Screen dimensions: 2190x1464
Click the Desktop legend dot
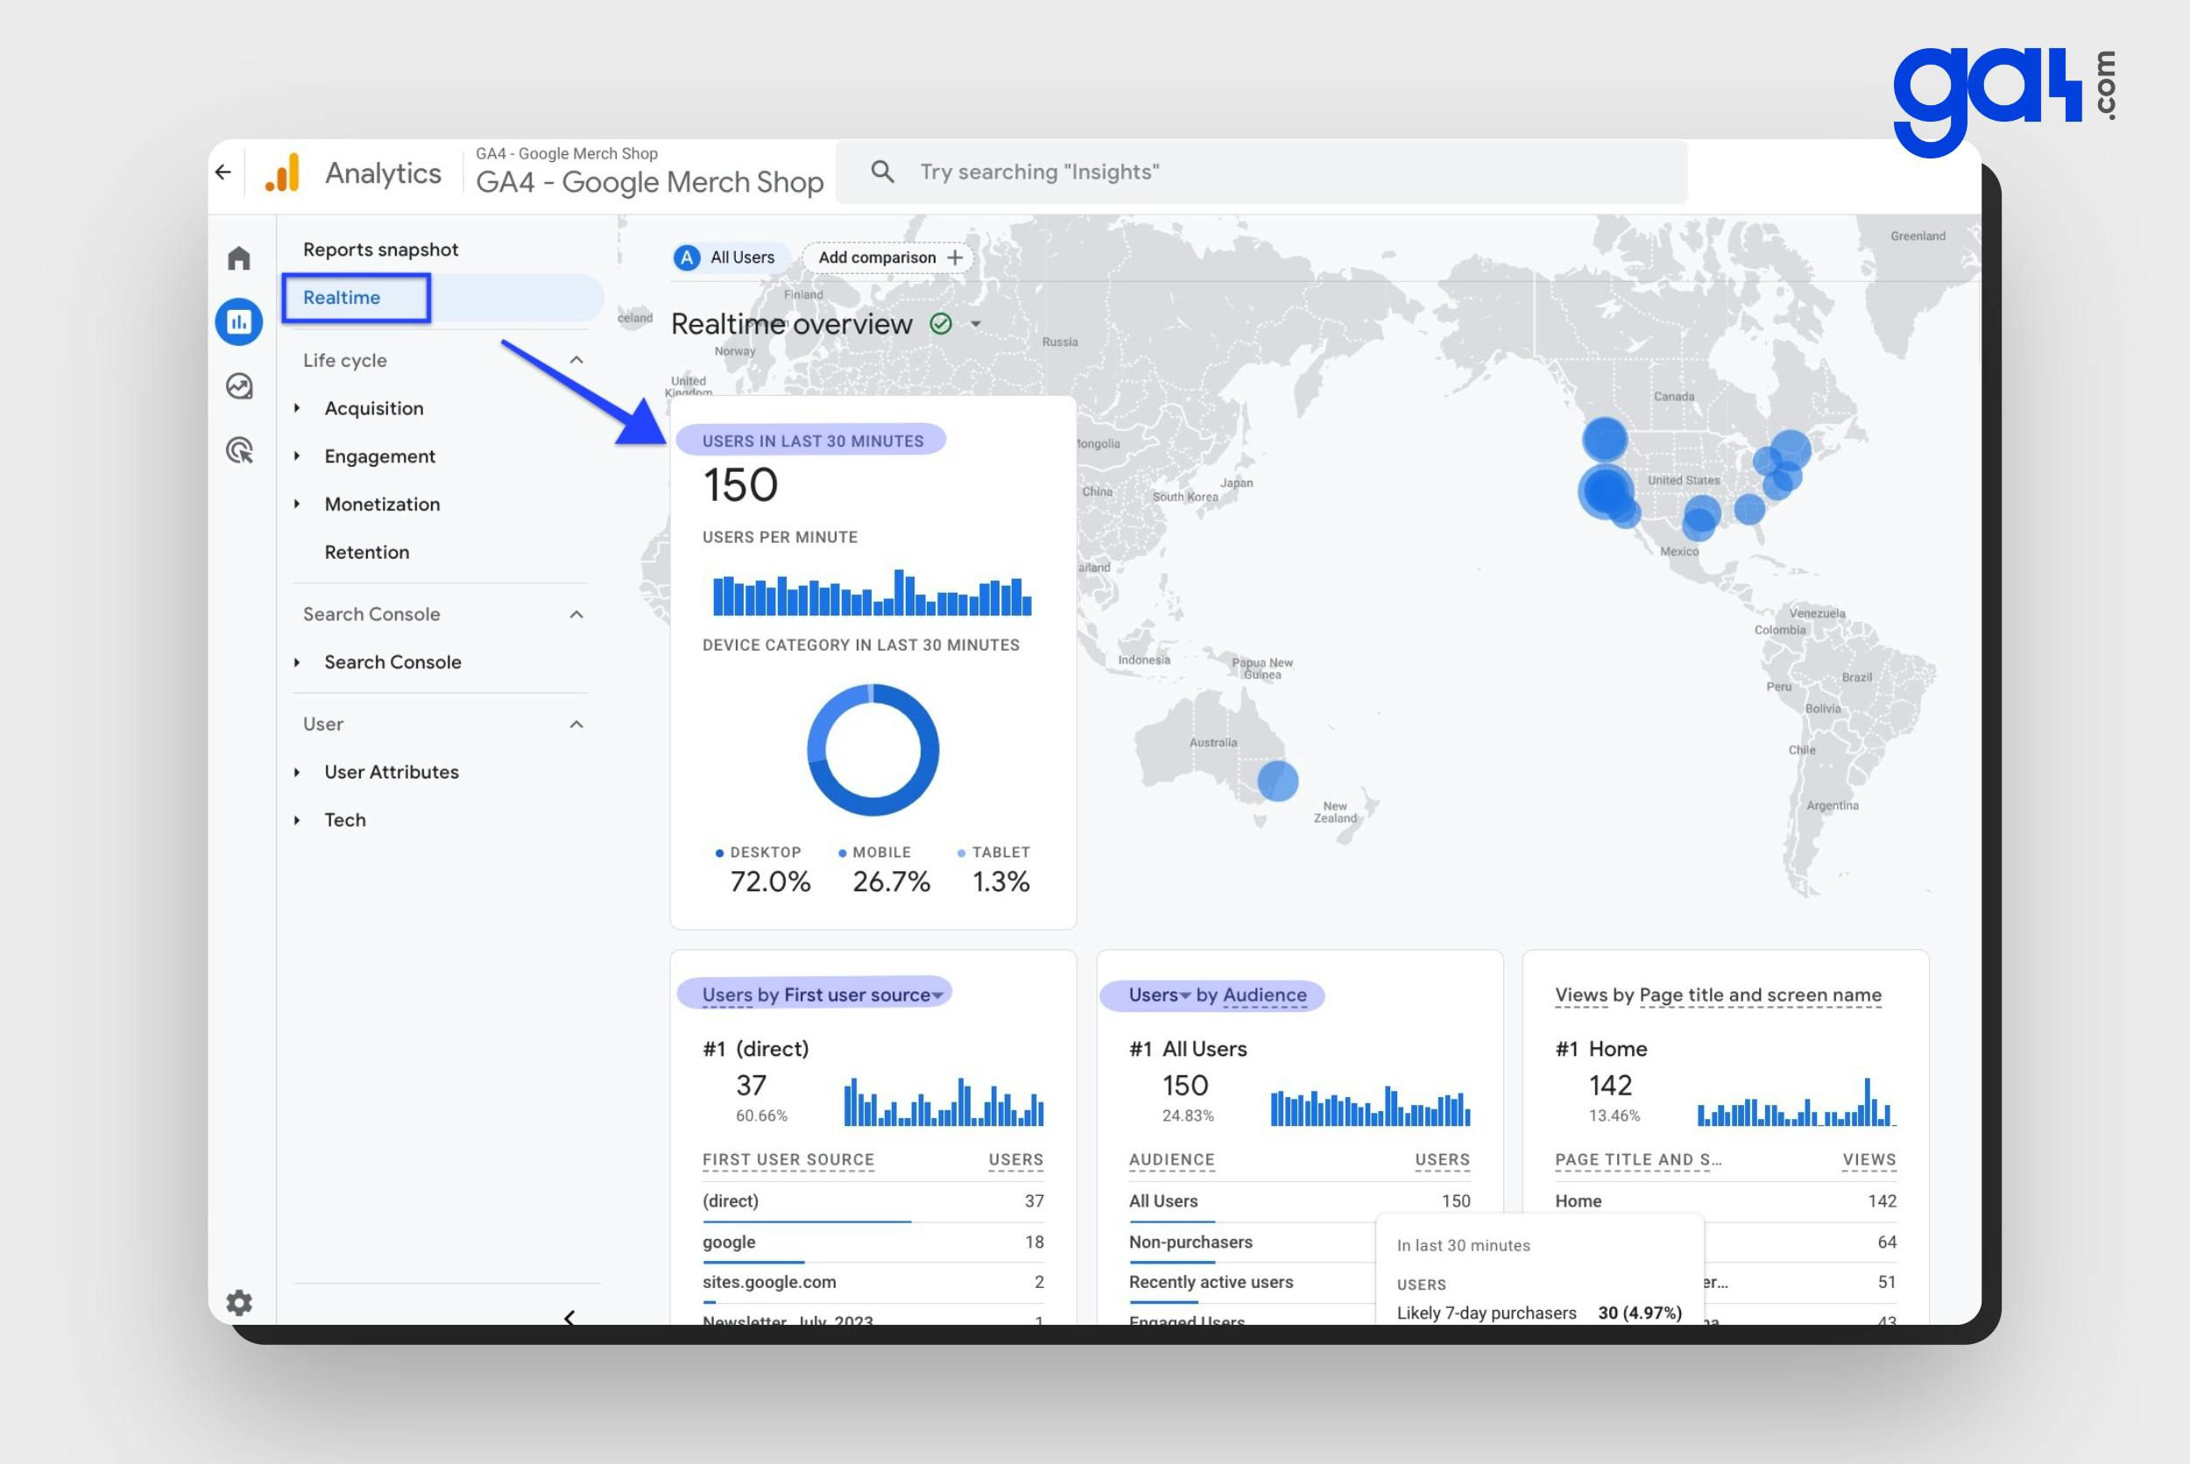tap(719, 853)
